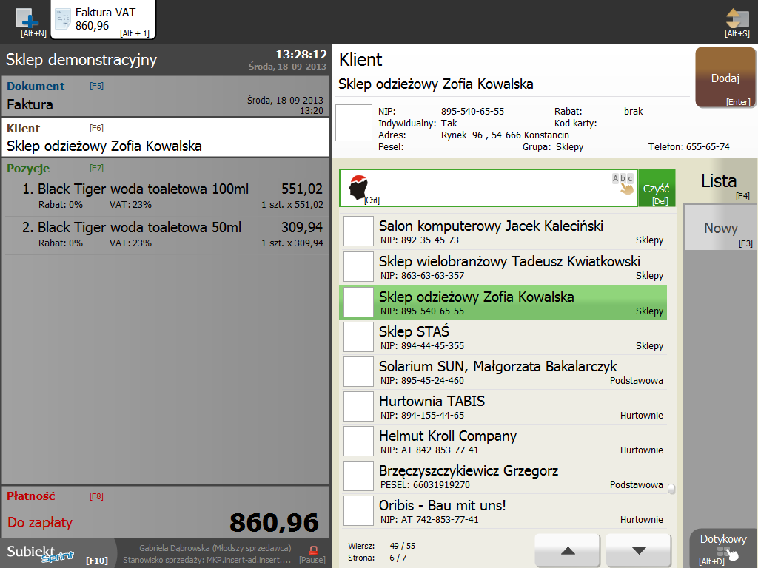The image size is (758, 568).
Task: Select Sklep odzieżowy Zofia Kowalska row
Action: (503, 302)
